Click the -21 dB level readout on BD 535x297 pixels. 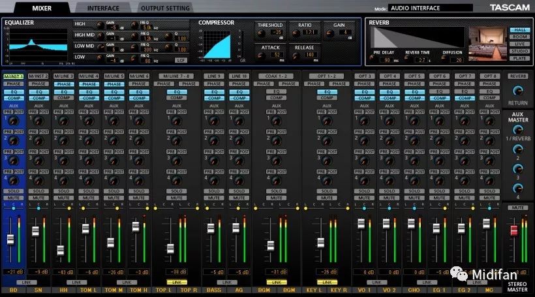coord(13,272)
